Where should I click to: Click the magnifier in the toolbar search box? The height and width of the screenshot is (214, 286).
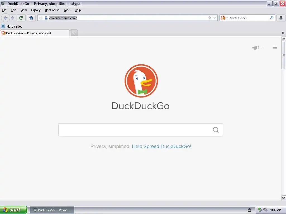pyautogui.click(x=271, y=18)
